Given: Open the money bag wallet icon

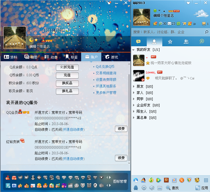Looking at the screenshot, I should [x=190, y=24].
